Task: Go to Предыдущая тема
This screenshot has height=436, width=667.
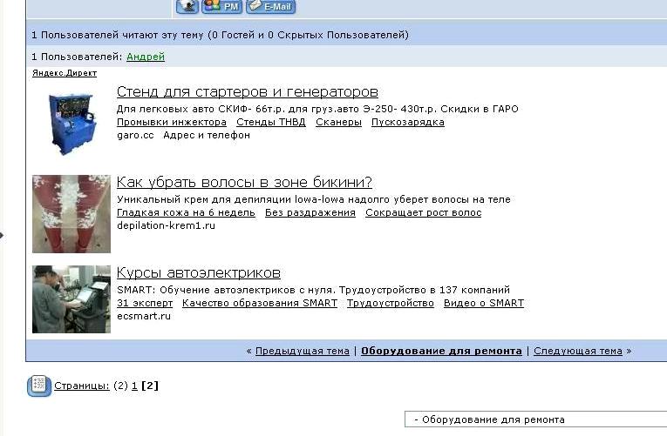Action: click(x=303, y=351)
